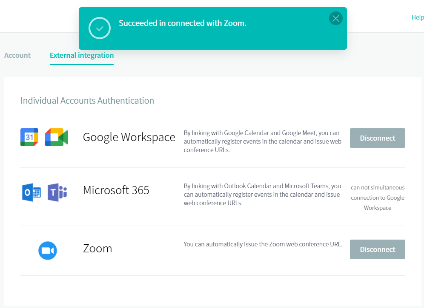Click the blue Zoom camera icon
This screenshot has height=308, width=424.
point(48,251)
